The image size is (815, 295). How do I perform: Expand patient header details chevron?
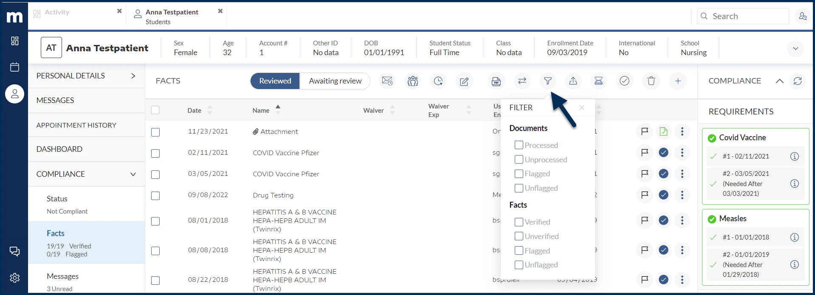[795, 48]
